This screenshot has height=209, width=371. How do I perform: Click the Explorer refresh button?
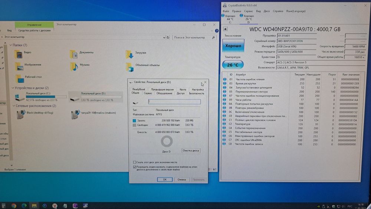coord(168,37)
